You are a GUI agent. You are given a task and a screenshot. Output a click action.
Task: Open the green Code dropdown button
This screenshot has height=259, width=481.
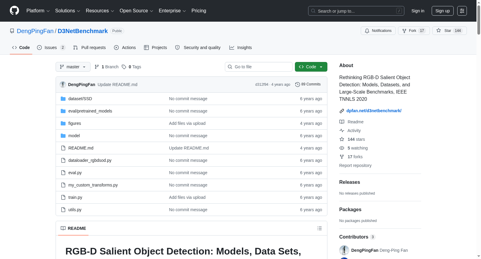[311, 67]
